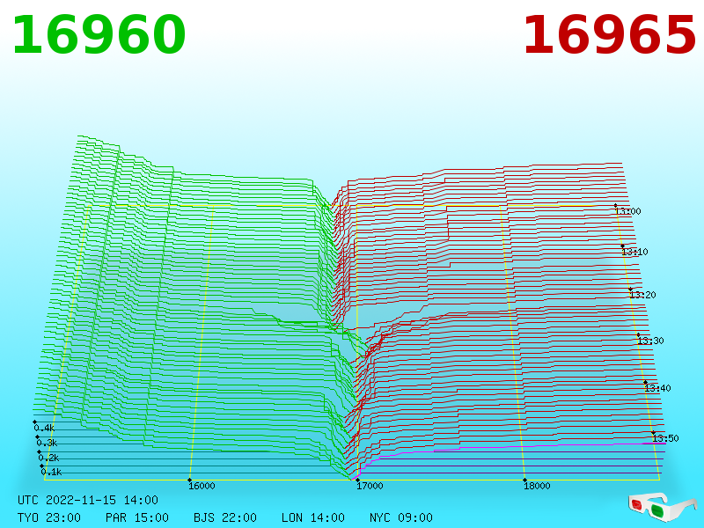The image size is (704, 528).
Task: Select the 13:10 time axis label
Action: tap(634, 252)
